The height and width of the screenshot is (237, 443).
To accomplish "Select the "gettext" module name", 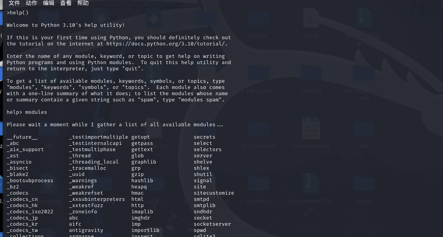I will pyautogui.click(x=142, y=149).
